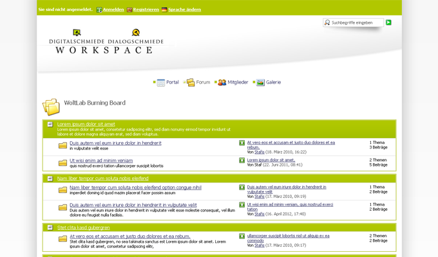Collapse the 'Nam liber tempor' category
The width and height of the screenshot is (438, 257).
click(50, 178)
